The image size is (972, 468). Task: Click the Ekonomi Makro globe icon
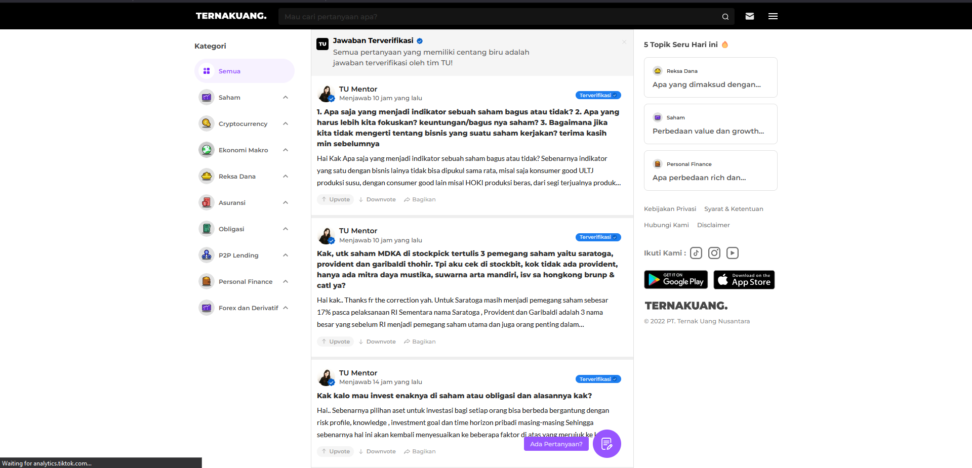(x=207, y=150)
